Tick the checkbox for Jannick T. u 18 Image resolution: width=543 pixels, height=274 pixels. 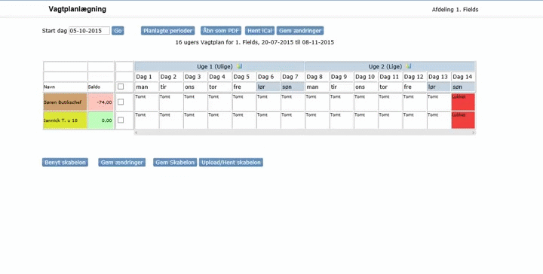tap(121, 120)
